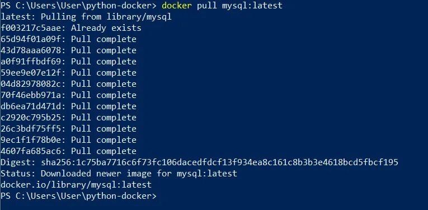Screen dimensions: 428x210
Task: Click the word 'pull' in command
Action: [206, 6]
